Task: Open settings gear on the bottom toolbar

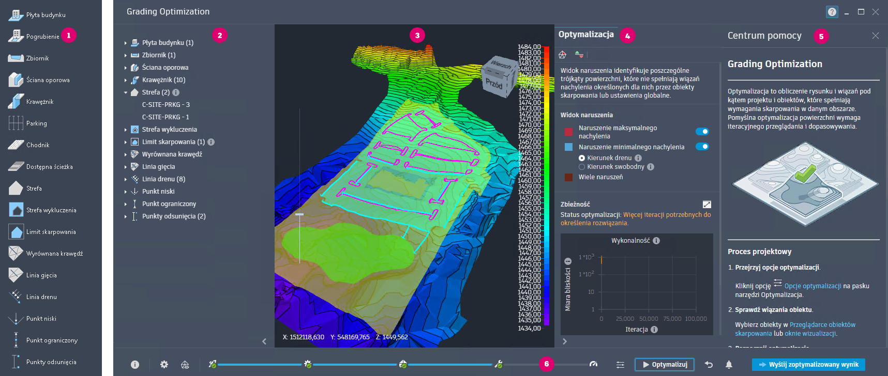Action: (164, 365)
